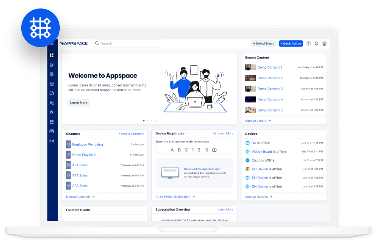Click the Create Channels link

click(131, 134)
